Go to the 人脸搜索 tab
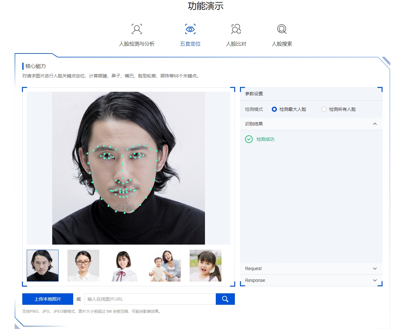Screen dimensions: 401x336 [x=282, y=44]
